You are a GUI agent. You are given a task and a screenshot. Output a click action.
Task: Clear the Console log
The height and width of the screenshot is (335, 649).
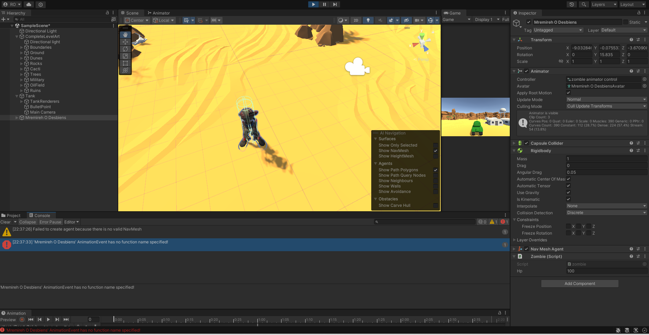(x=5, y=222)
